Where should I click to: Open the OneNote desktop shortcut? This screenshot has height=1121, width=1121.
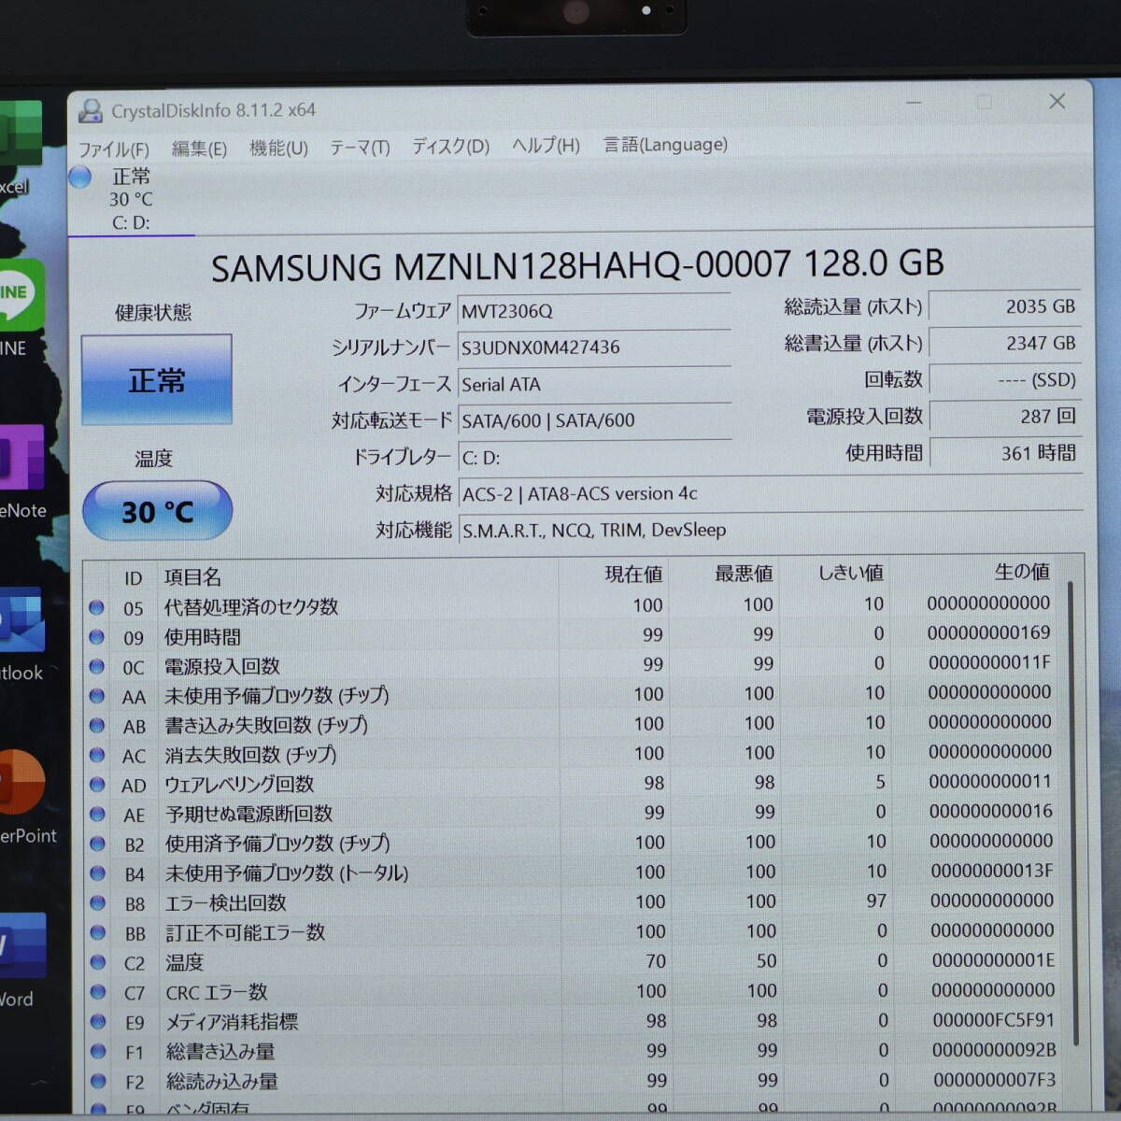(x=22, y=472)
